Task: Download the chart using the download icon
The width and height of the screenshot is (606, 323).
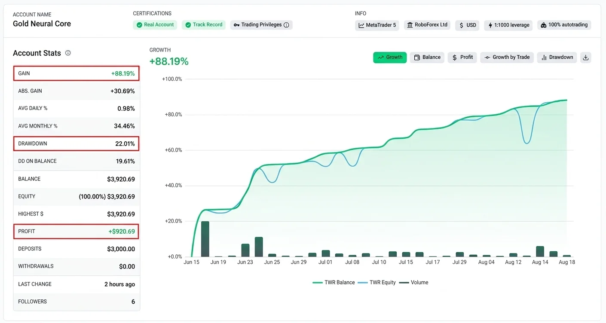Action: (x=585, y=58)
